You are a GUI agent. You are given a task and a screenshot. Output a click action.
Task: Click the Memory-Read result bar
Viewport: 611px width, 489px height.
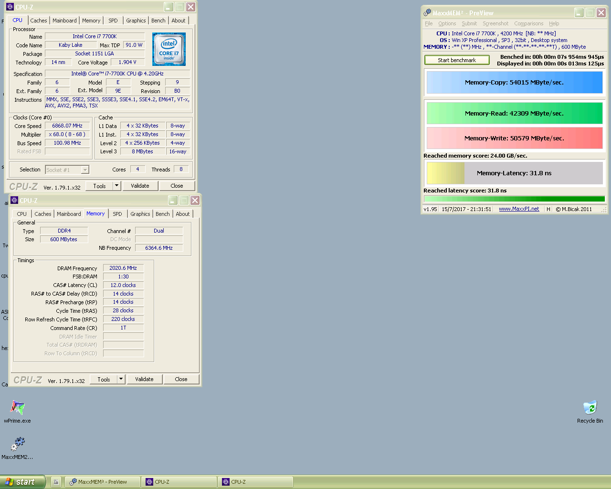click(x=515, y=113)
